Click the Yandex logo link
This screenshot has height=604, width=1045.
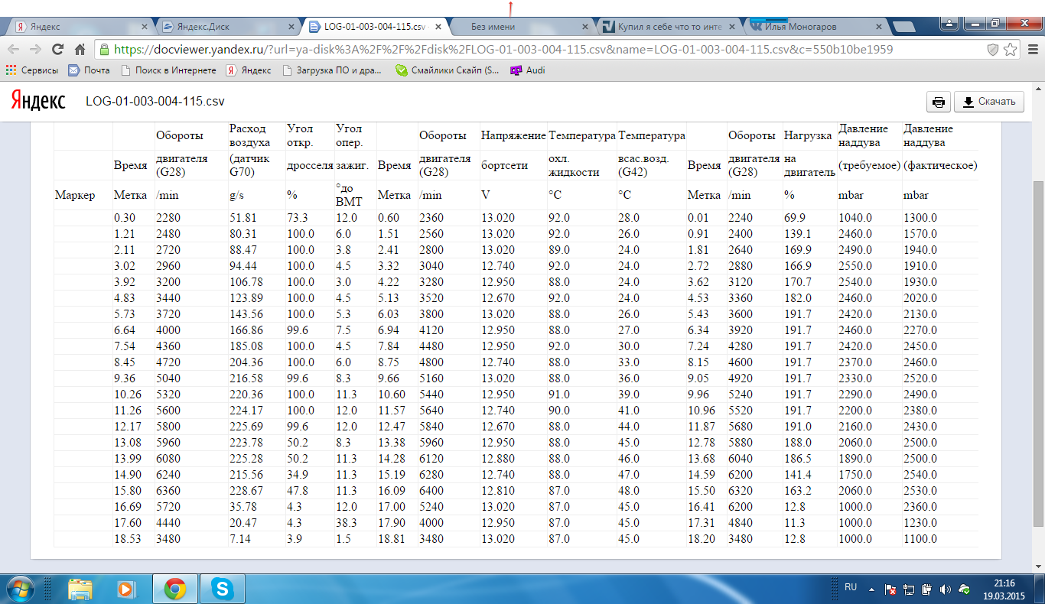point(37,101)
